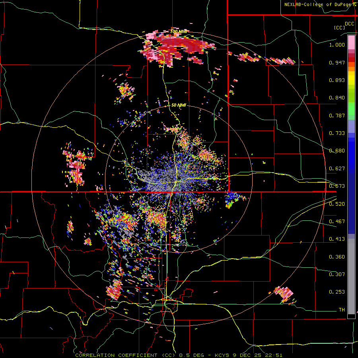Viewport: 358px width, 358px height.
Task: Select the 1.000 legend value
Action: pos(337,45)
